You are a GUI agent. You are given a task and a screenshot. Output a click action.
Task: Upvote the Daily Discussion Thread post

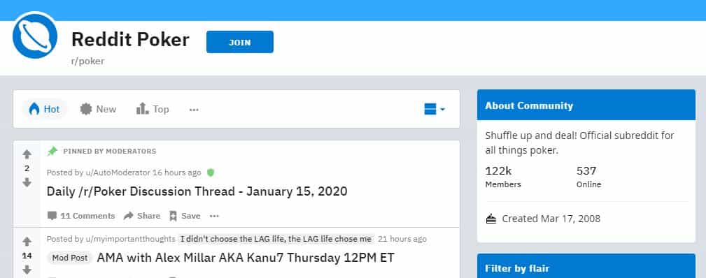tap(27, 154)
